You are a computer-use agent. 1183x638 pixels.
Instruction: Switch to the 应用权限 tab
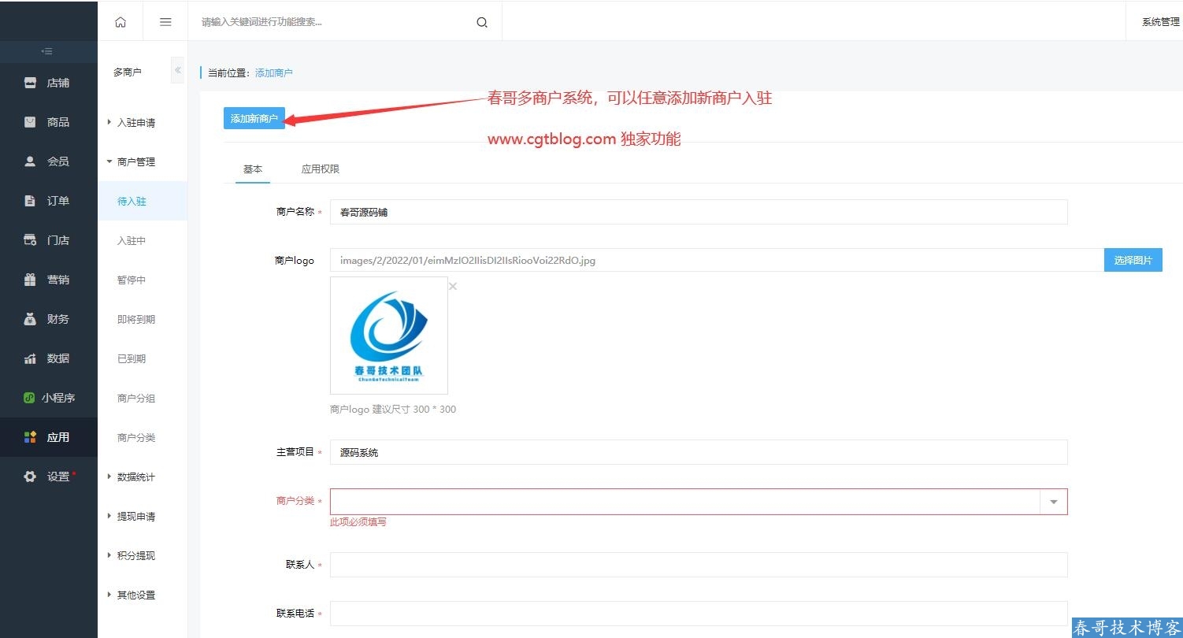pyautogui.click(x=321, y=169)
